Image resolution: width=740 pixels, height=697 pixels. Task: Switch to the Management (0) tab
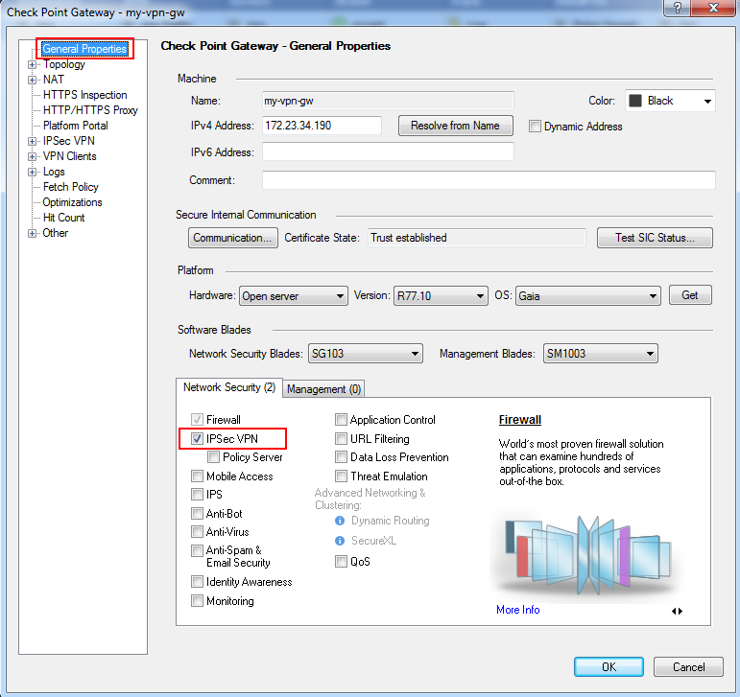click(323, 389)
